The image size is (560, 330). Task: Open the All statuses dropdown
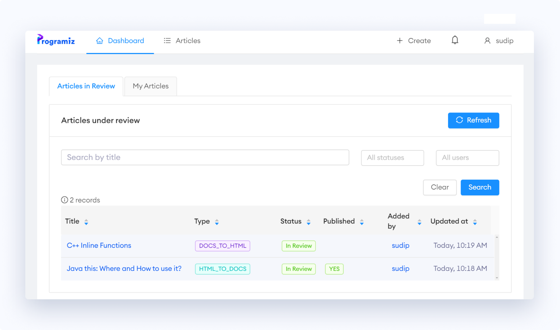click(x=392, y=158)
